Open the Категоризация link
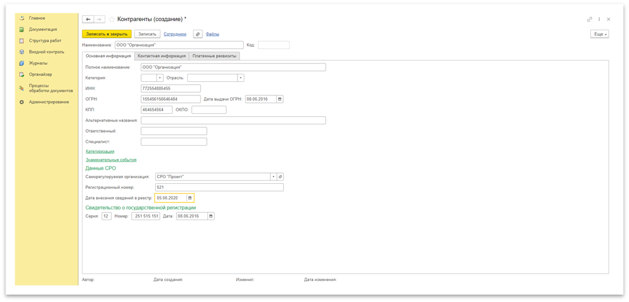Screen dimensions: 629x302 click(x=100, y=151)
